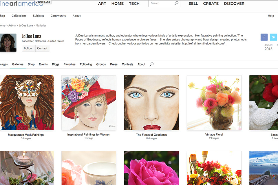The width and height of the screenshot is (278, 185).
Task: Open the Help link
Action: pos(271,16)
